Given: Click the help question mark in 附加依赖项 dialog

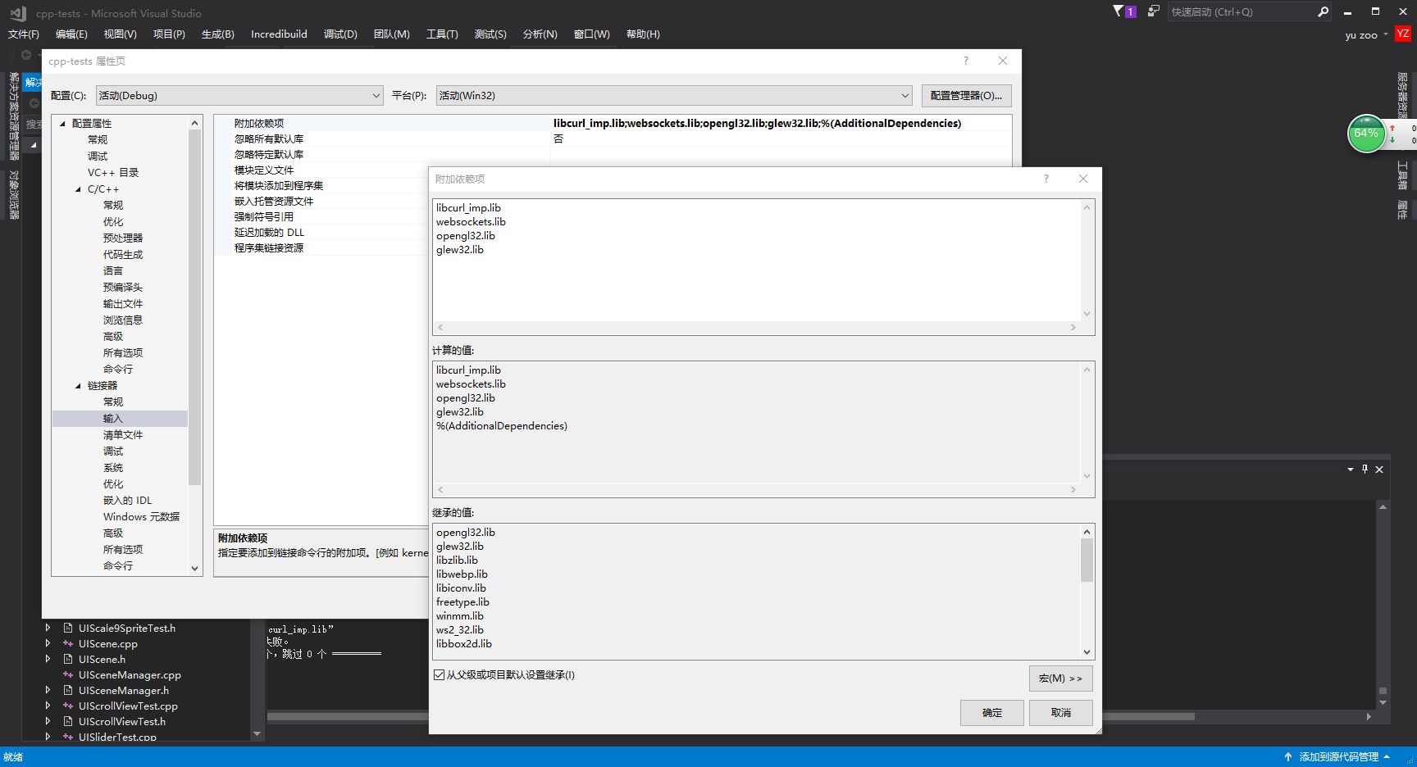Looking at the screenshot, I should click(x=1046, y=179).
